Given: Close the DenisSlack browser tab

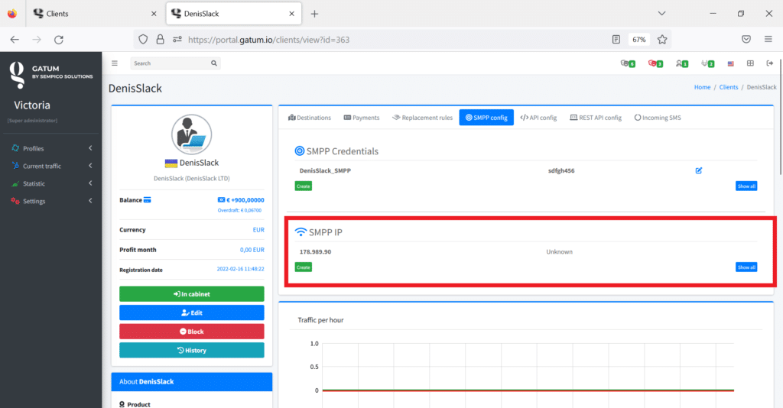Looking at the screenshot, I should 291,14.
